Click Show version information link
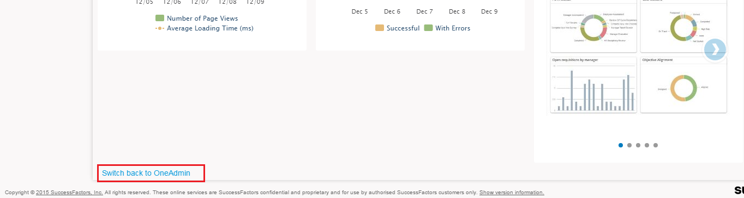744x198 pixels. click(512, 193)
